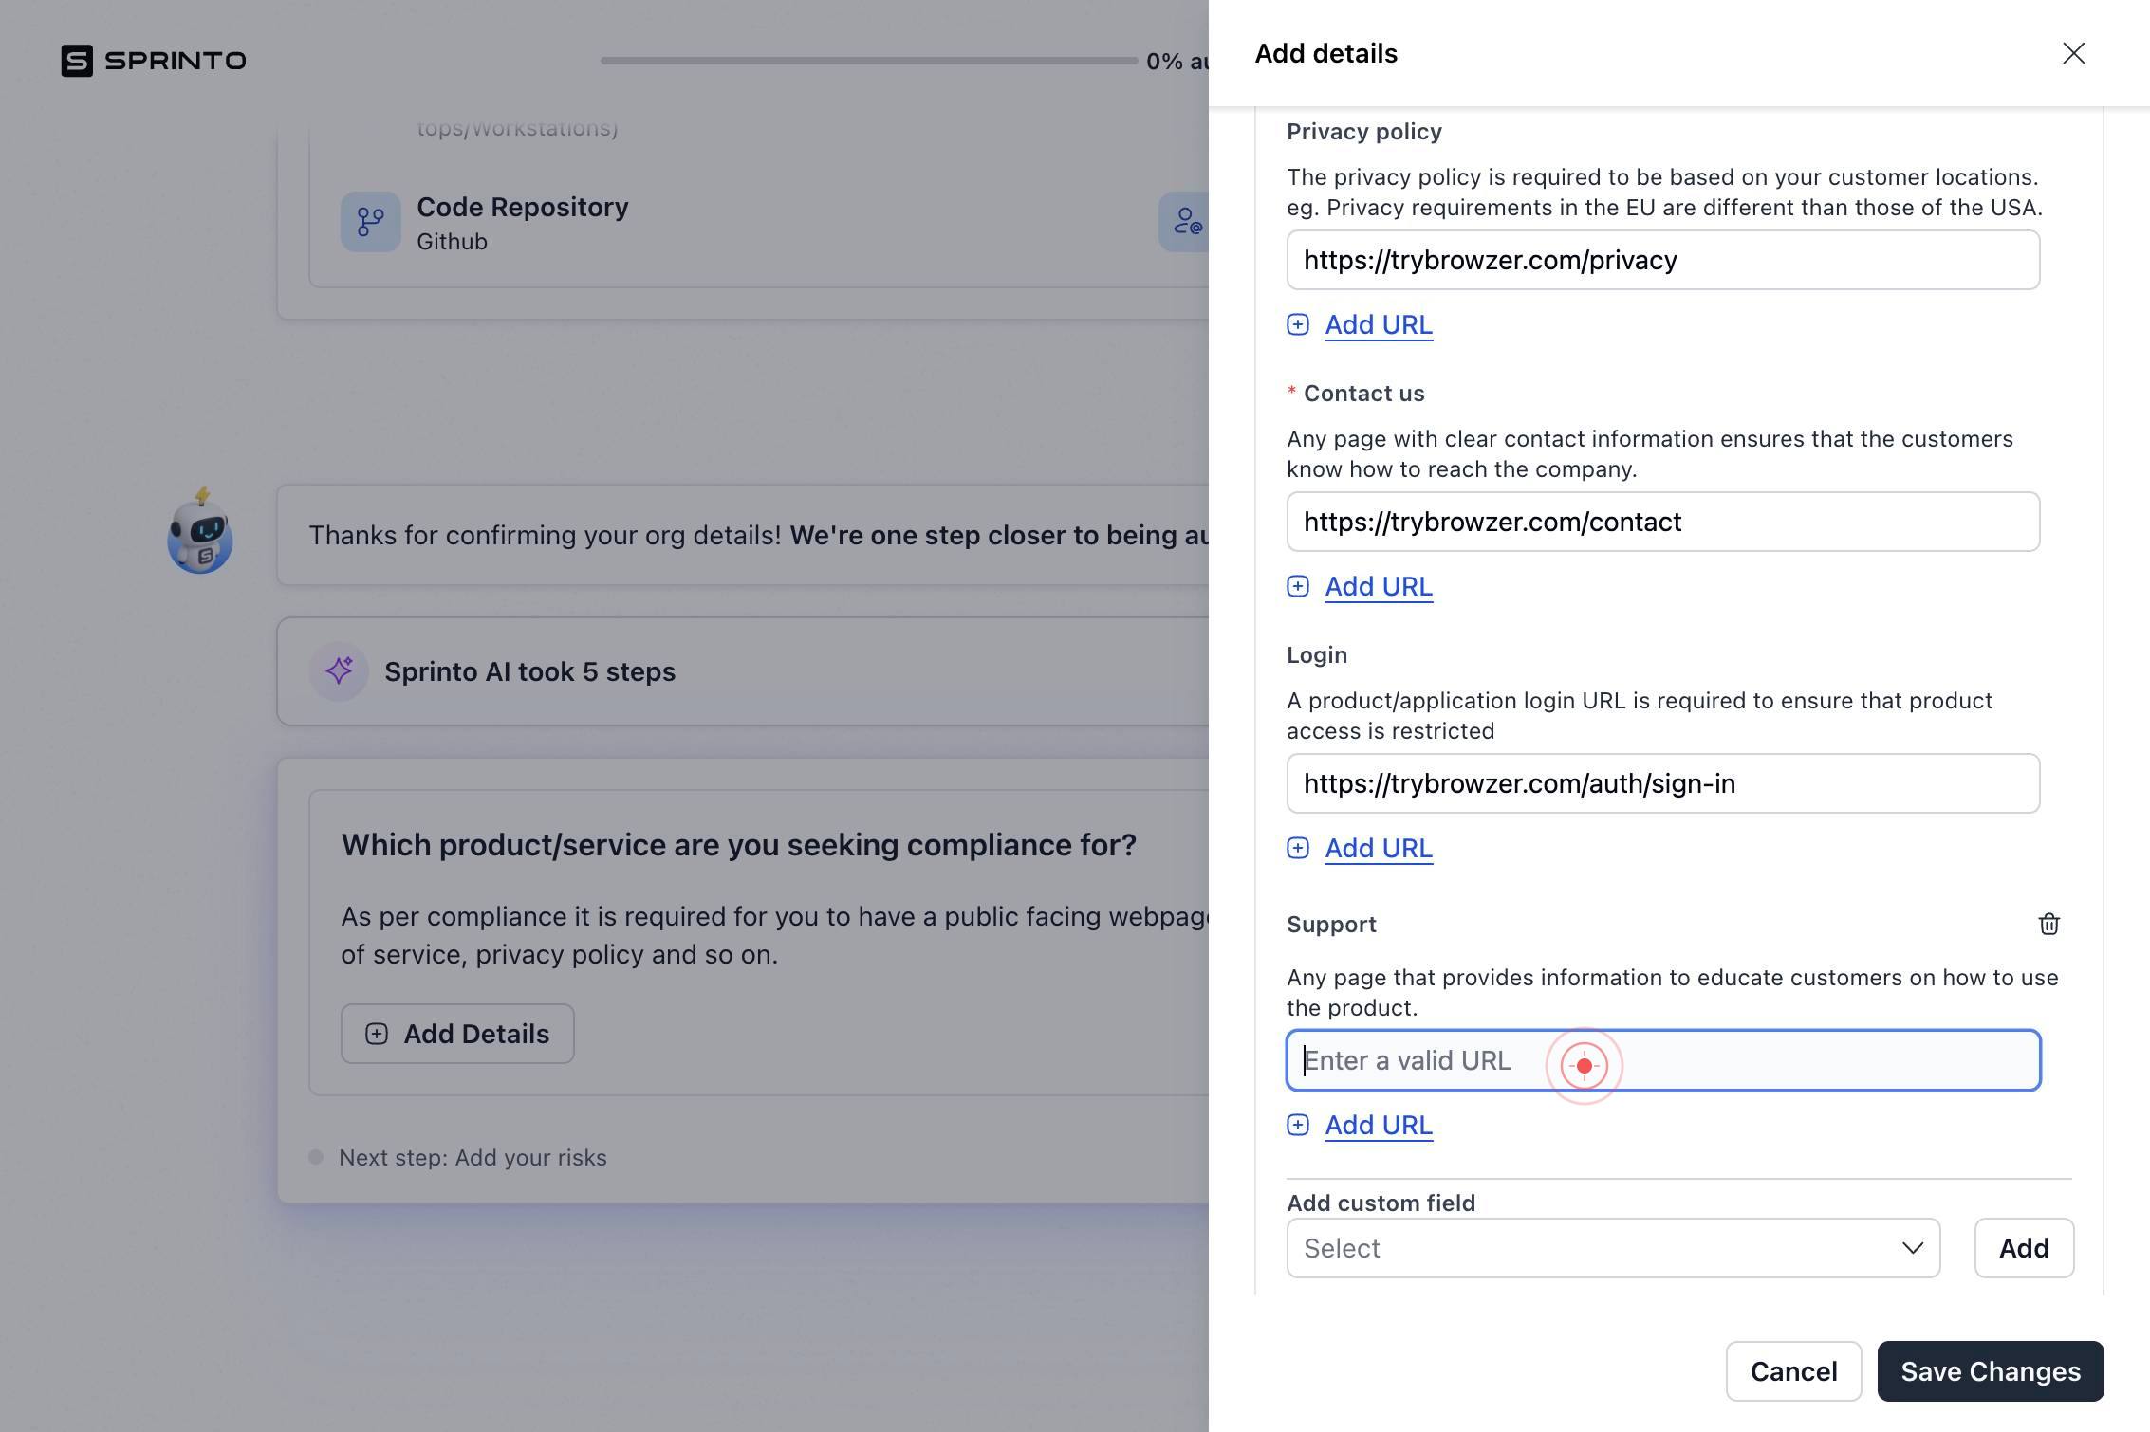Click the Sprinto robot avatar
2150x1432 pixels.
[200, 531]
